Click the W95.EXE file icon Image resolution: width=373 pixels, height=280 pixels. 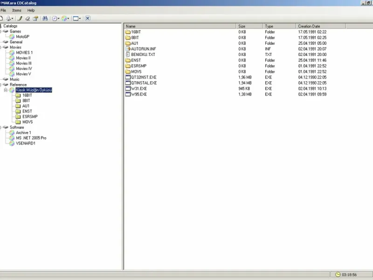point(128,94)
